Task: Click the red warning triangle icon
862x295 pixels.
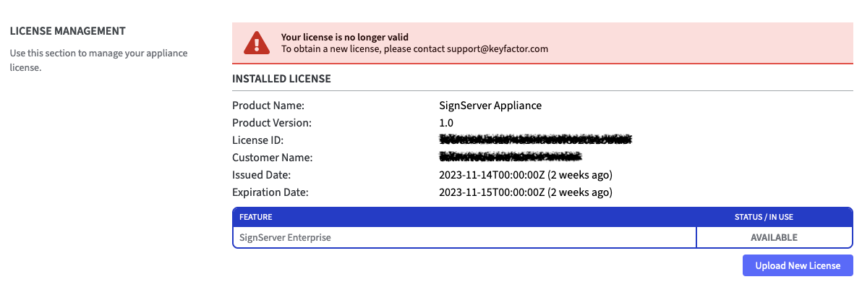Action: pos(256,43)
